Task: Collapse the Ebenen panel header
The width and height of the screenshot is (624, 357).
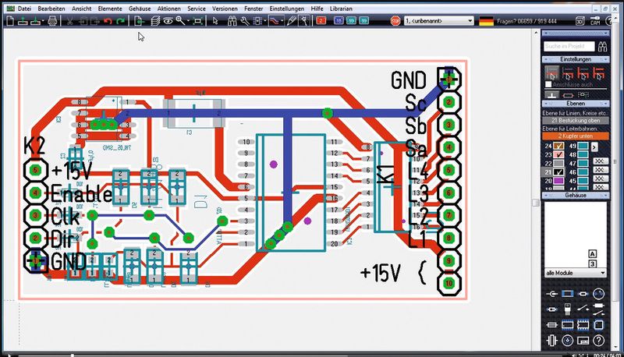Action: point(576,104)
